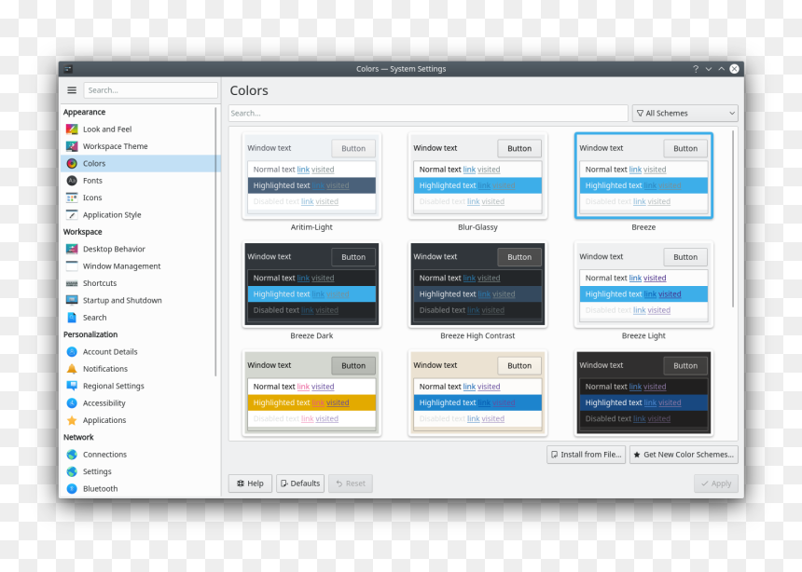Click the Workspace Theme icon
The image size is (802, 572).
72,146
